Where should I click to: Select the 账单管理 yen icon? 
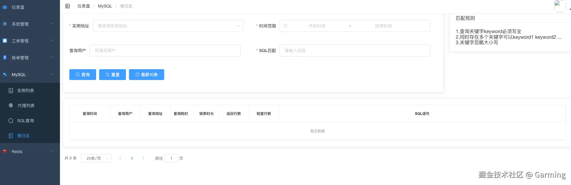5,57
